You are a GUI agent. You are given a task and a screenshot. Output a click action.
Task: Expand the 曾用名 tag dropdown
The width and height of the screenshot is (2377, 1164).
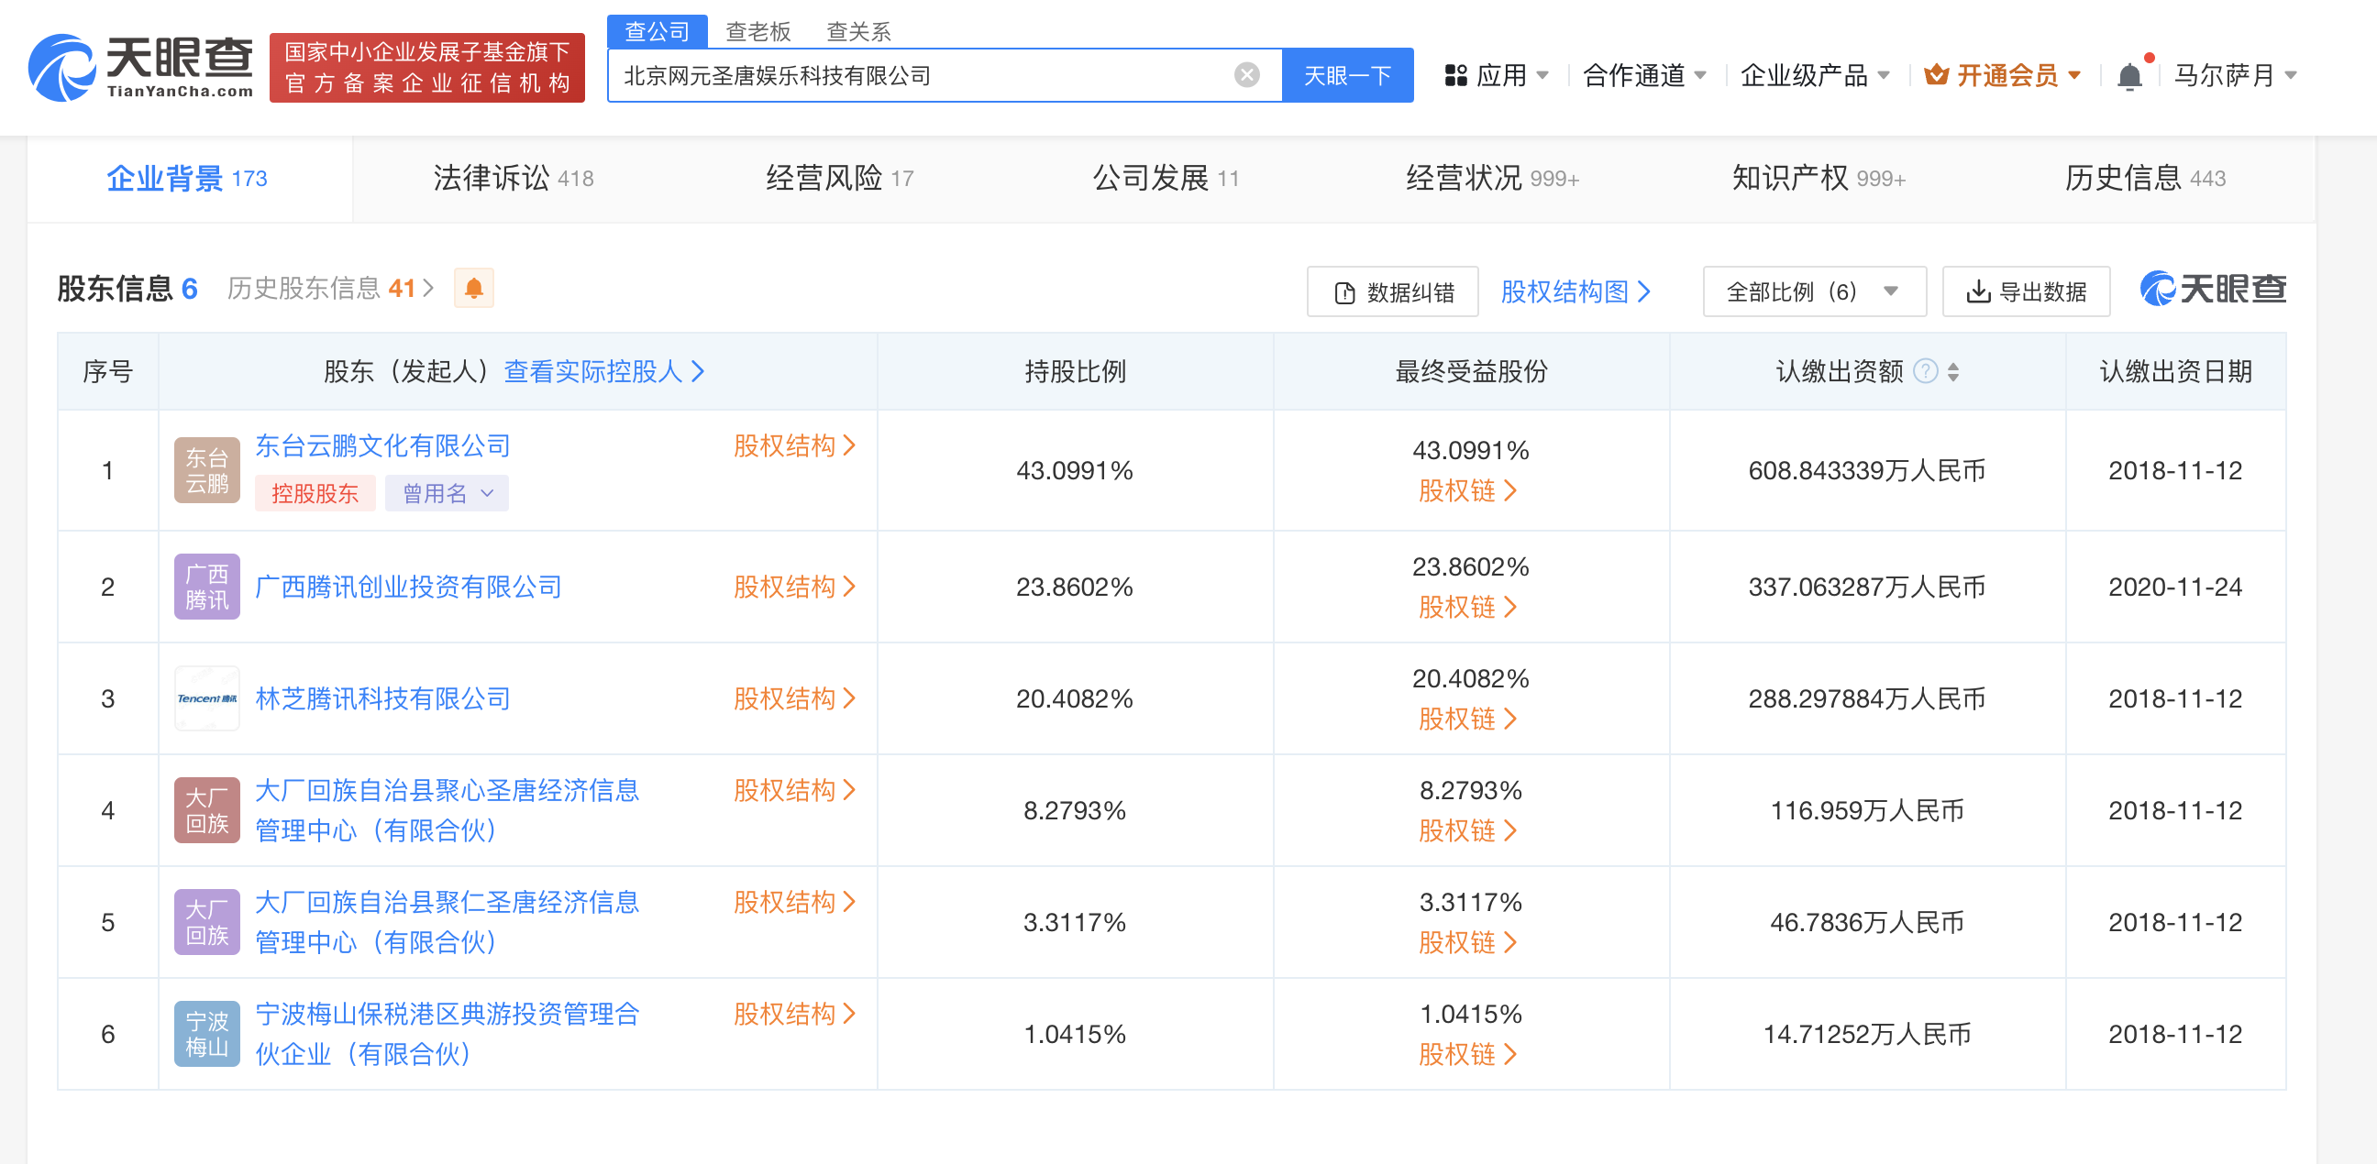click(x=447, y=492)
